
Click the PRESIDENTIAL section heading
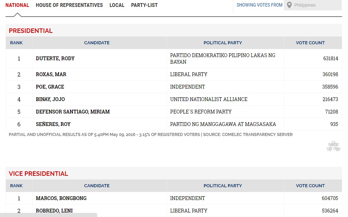[31, 30]
